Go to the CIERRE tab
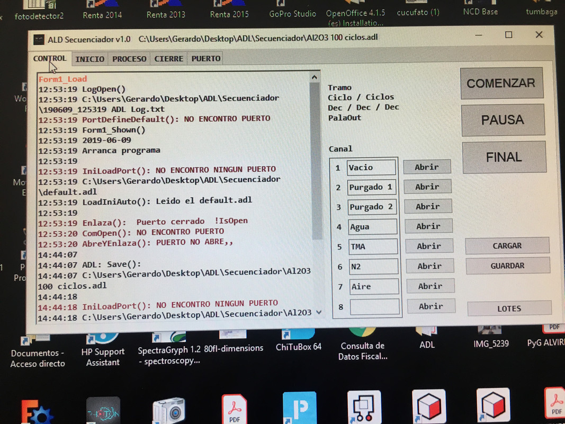Viewport: 565px width, 424px height. (x=168, y=58)
